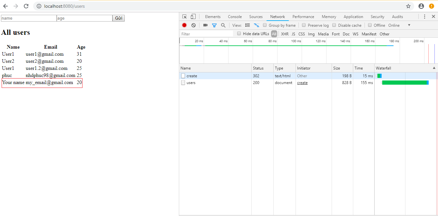438x216 pixels.
Task: Follow the create initiator link
Action: point(302,83)
